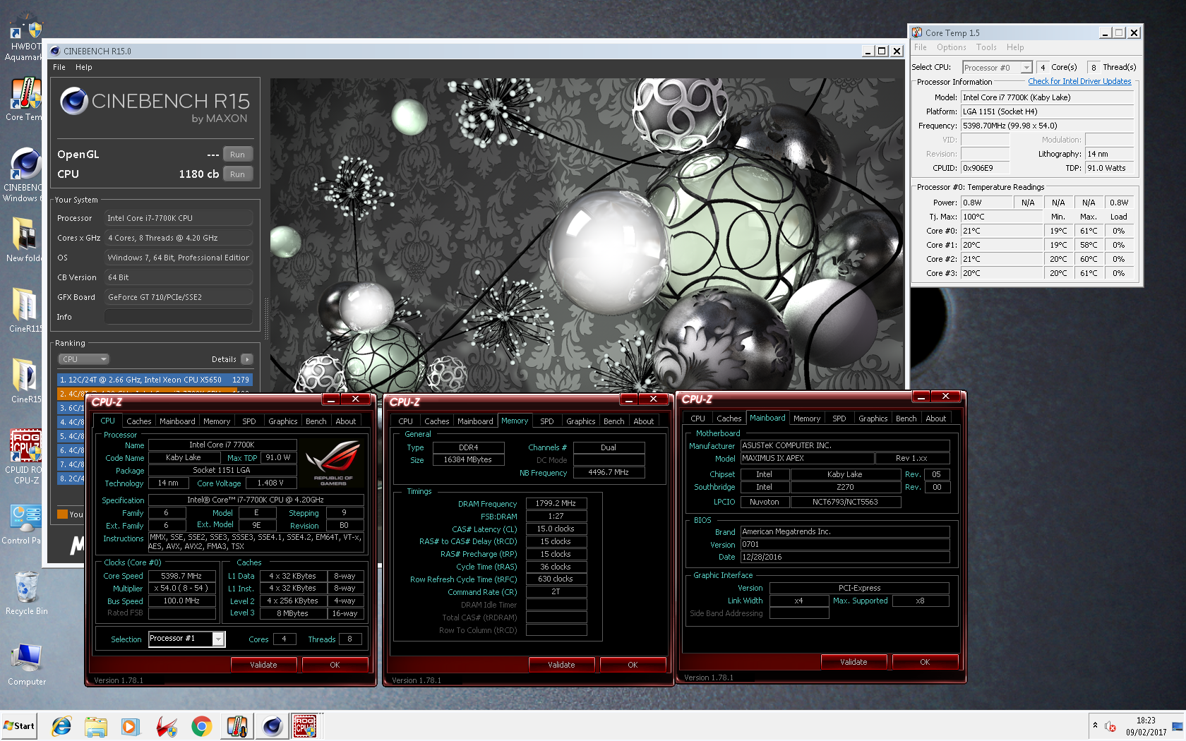1186x741 pixels.
Task: Click the volume muted tray icon
Action: coord(1110,726)
